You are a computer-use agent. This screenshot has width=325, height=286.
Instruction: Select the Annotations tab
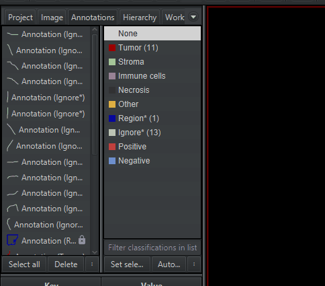(x=93, y=17)
